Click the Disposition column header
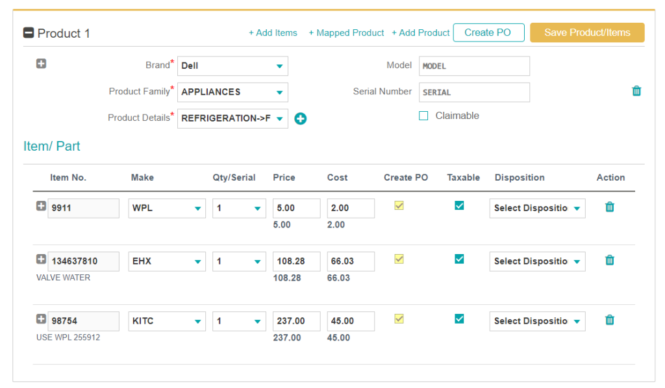 tap(520, 177)
